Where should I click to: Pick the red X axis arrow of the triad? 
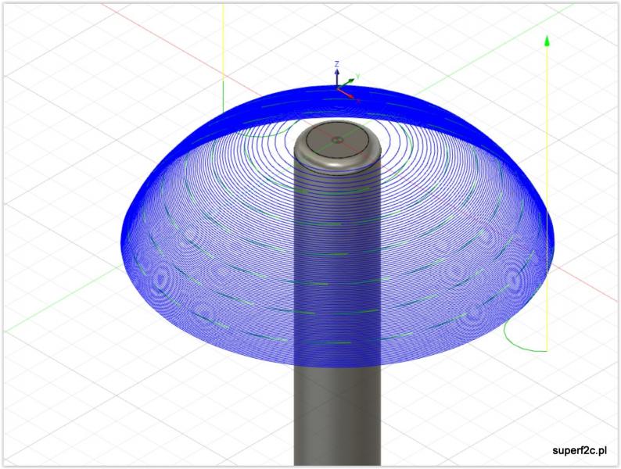[x=351, y=95]
